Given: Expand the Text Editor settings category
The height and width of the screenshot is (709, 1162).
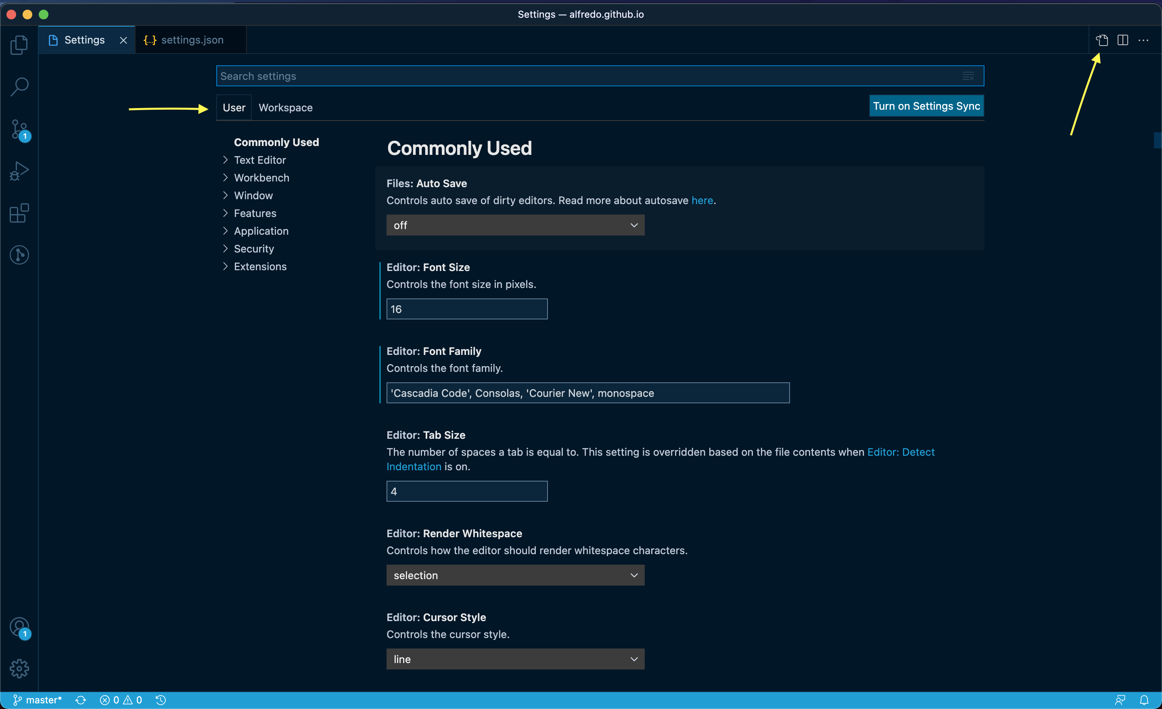Looking at the screenshot, I should click(259, 160).
